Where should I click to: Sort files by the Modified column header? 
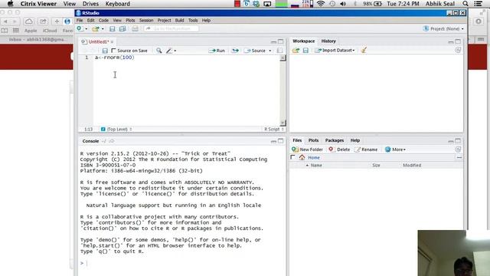click(412, 166)
